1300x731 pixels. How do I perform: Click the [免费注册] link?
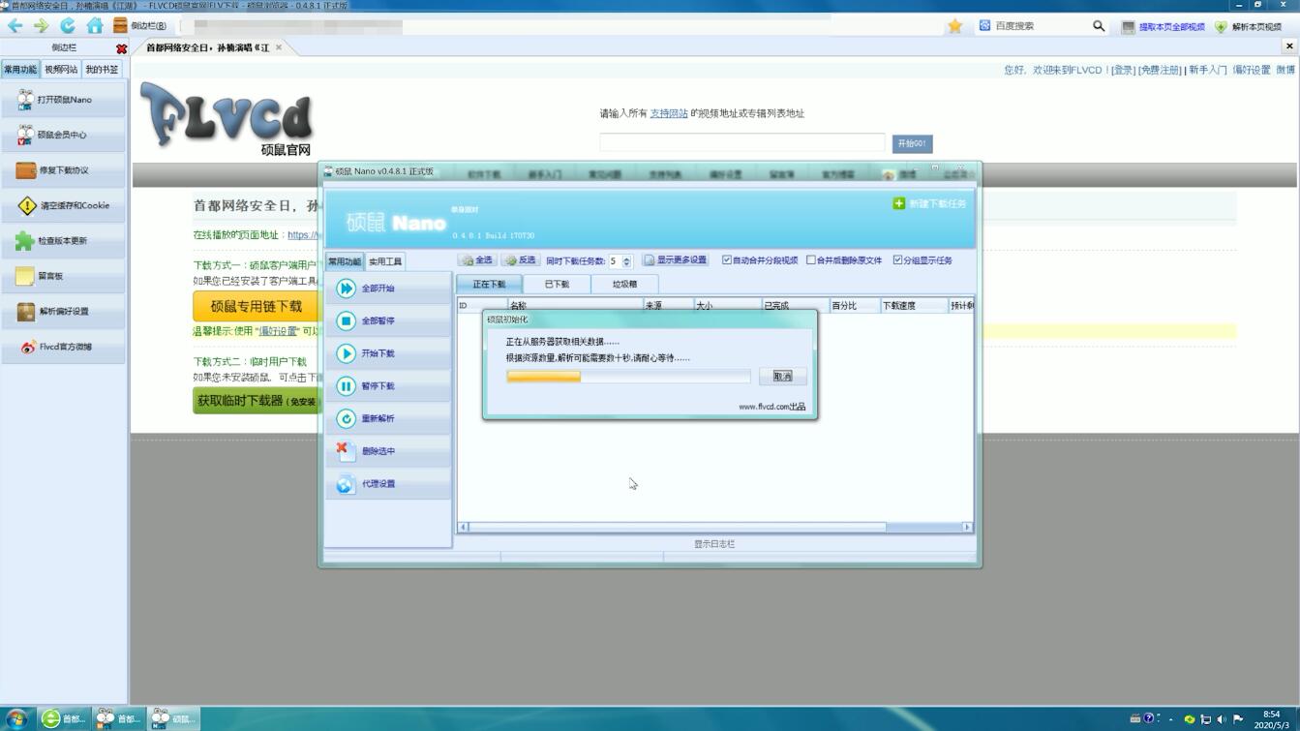coord(1160,70)
